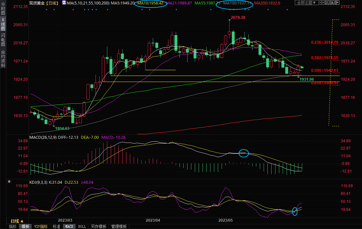This screenshot has width=362, height=229.
Task: Toggle the 标准 template option
Action: [x=56, y=226]
